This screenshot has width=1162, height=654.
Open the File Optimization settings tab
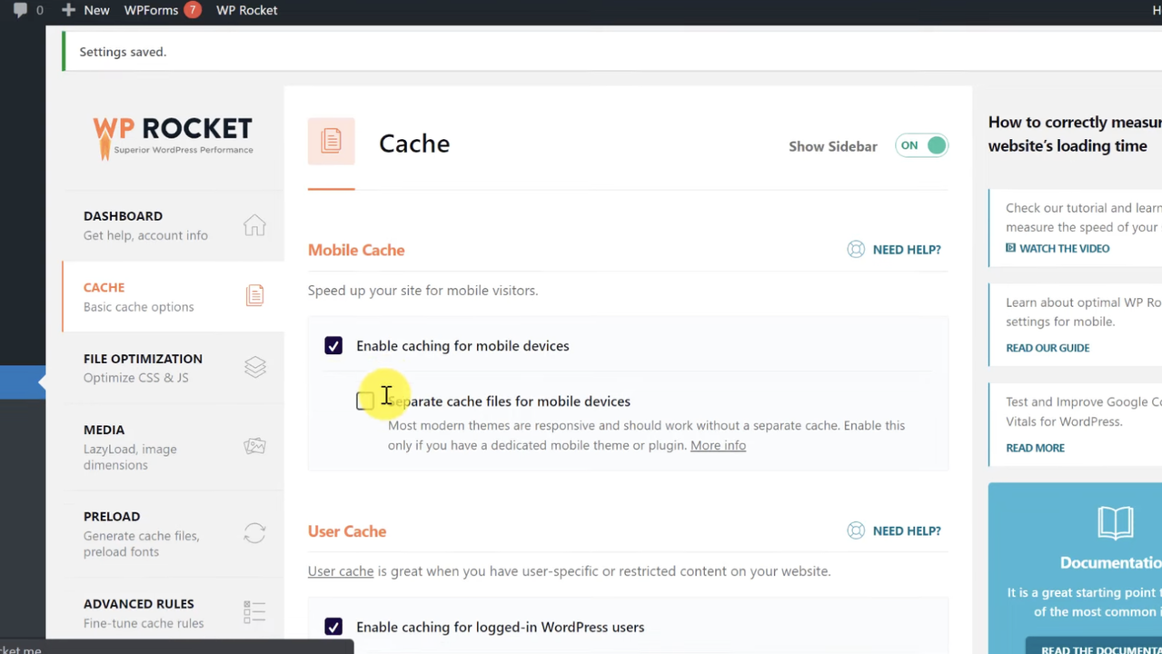click(x=143, y=367)
